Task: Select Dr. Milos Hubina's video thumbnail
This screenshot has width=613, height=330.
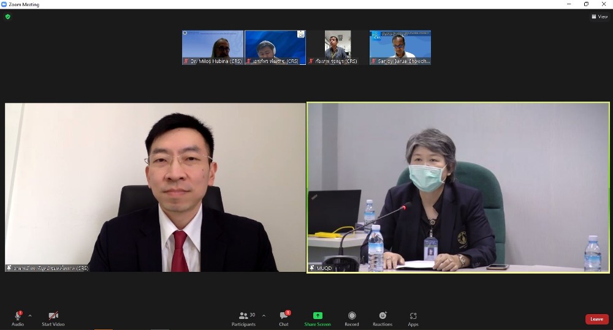Action: [213, 47]
